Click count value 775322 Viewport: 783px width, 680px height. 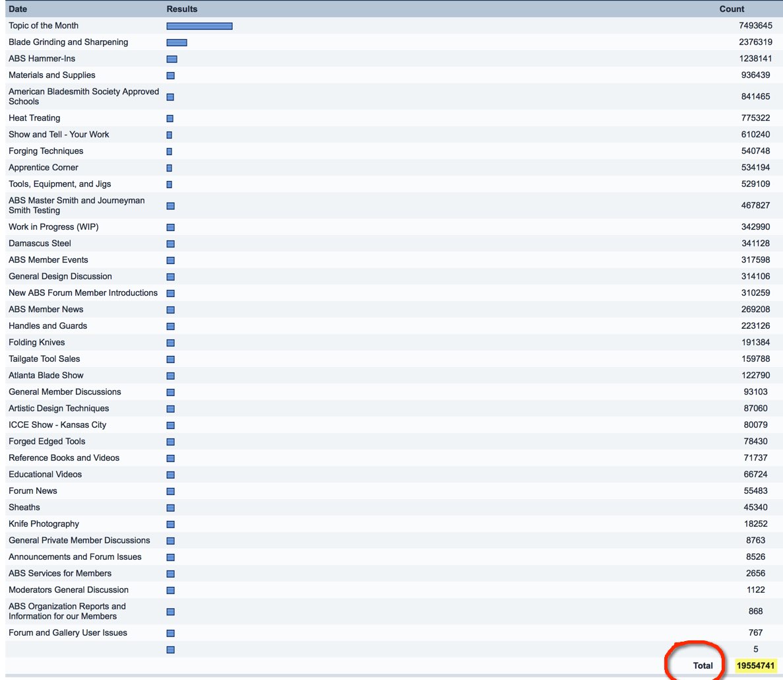click(755, 118)
